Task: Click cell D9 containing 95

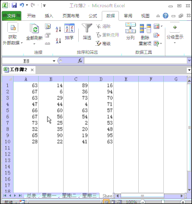Action: point(101,135)
